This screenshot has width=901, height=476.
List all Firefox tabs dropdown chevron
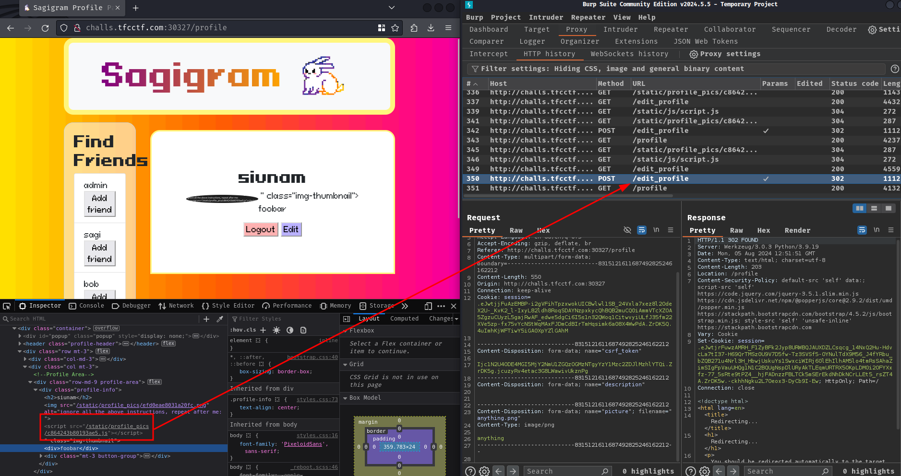coord(392,8)
